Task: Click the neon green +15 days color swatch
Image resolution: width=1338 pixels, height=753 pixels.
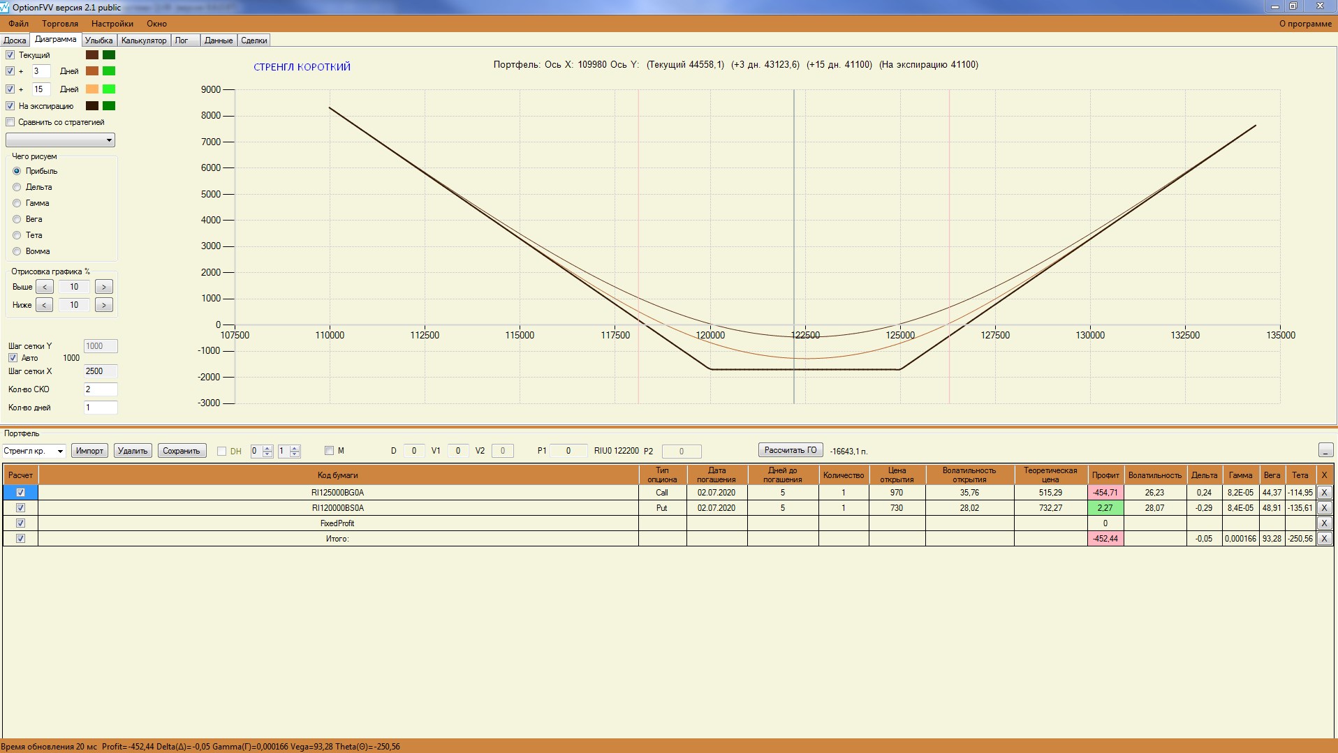Action: (x=109, y=89)
